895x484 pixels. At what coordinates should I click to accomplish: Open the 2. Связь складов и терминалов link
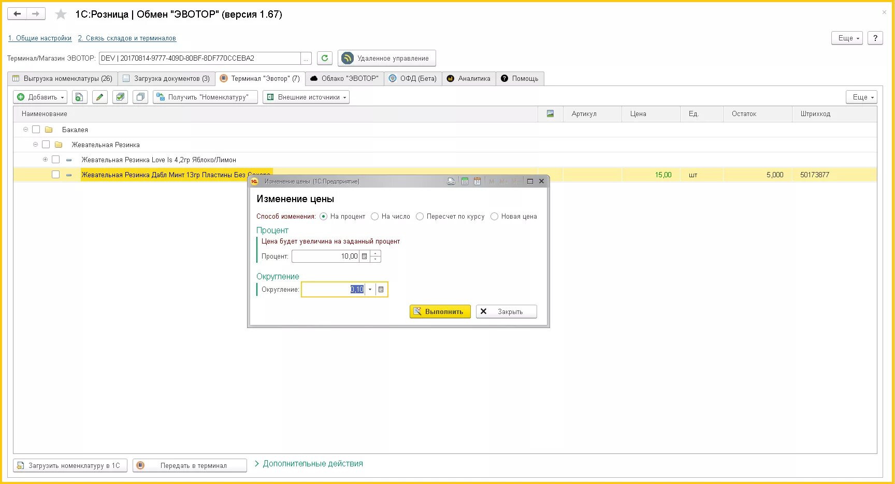coord(127,38)
